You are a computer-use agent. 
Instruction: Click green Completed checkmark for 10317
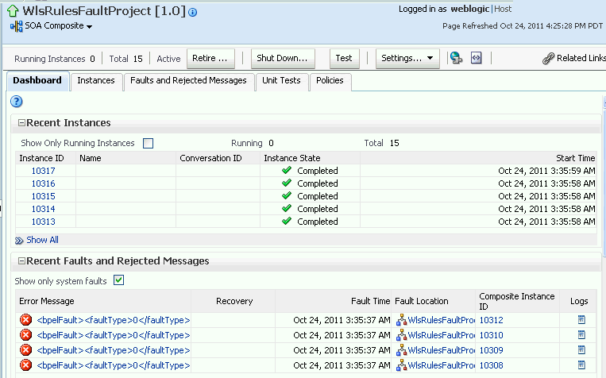click(x=287, y=170)
